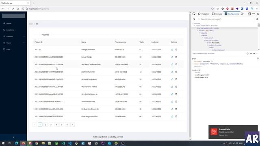Open the Laravel Mix notification
Image resolution: width=260 pixels, height=146 pixels.
233,132
